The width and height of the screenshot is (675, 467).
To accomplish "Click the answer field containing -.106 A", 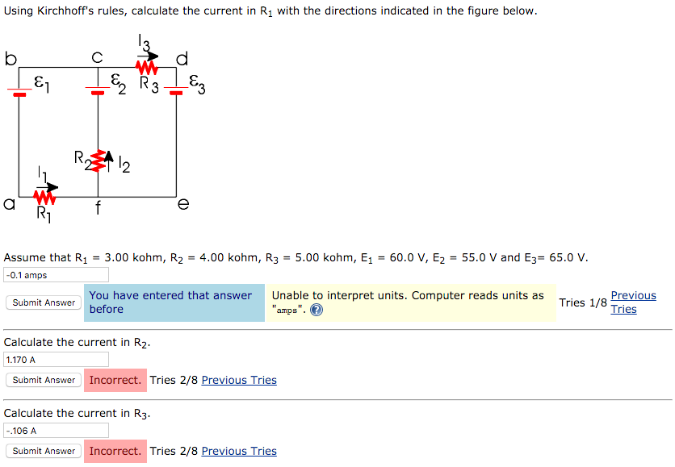I will (55, 430).
